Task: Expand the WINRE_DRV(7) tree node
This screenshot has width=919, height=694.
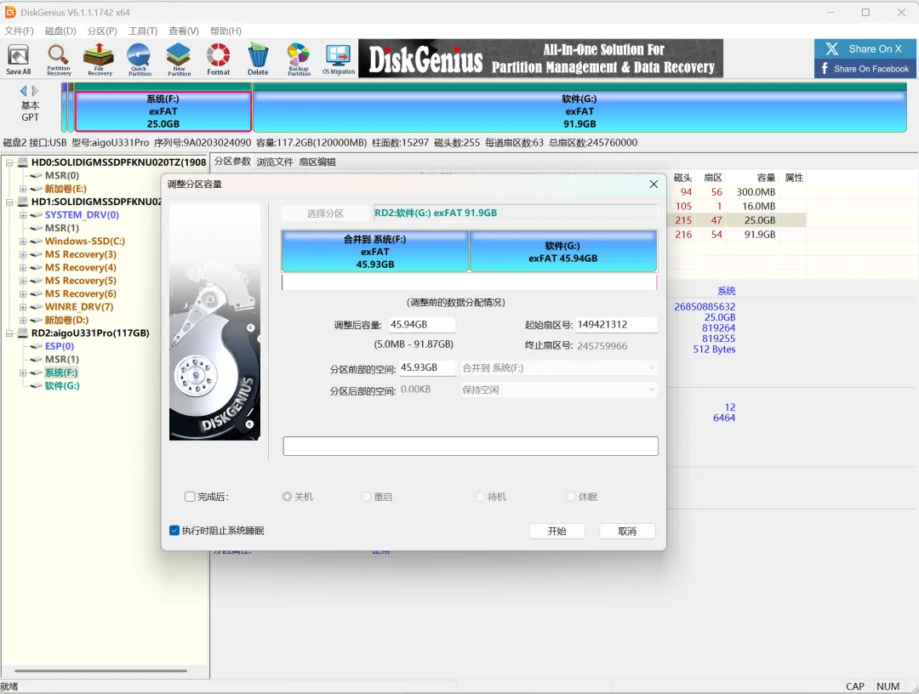Action: point(23,307)
